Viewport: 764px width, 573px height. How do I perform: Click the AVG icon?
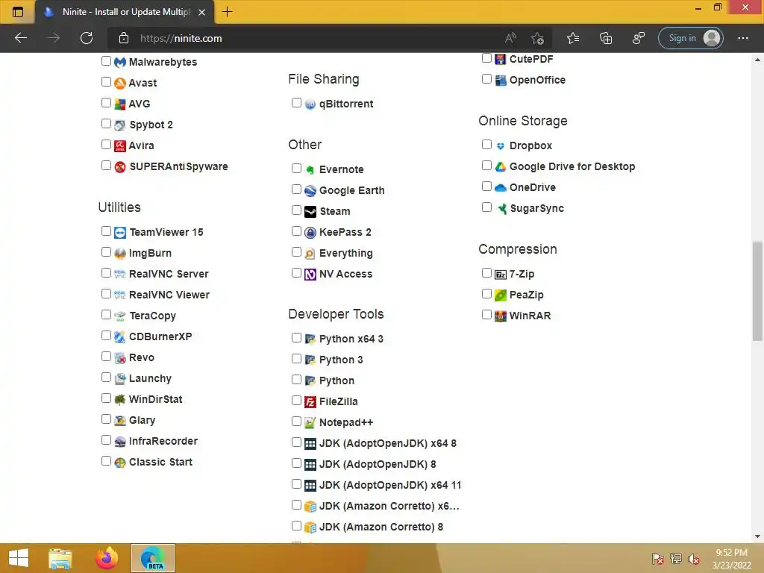(120, 104)
